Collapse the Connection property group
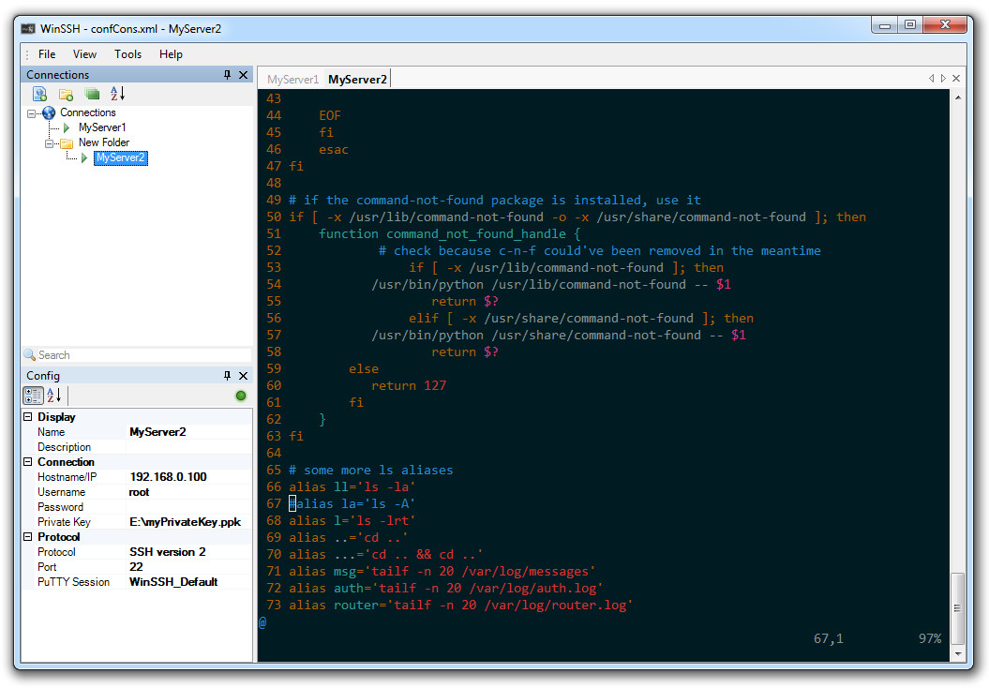This screenshot has height=688, width=989. coord(28,461)
